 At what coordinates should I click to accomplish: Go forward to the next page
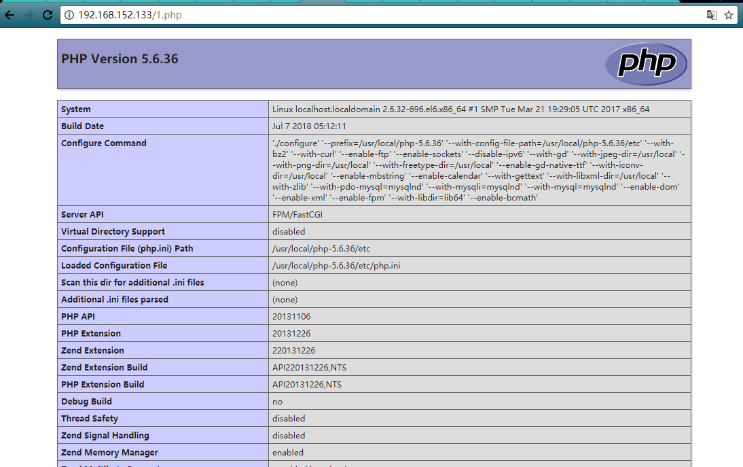point(29,15)
